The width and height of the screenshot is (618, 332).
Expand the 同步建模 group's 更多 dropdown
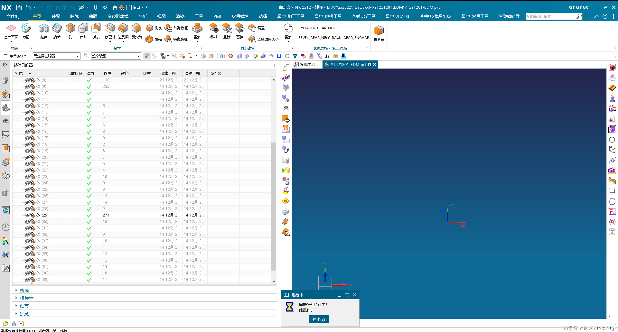[288, 32]
